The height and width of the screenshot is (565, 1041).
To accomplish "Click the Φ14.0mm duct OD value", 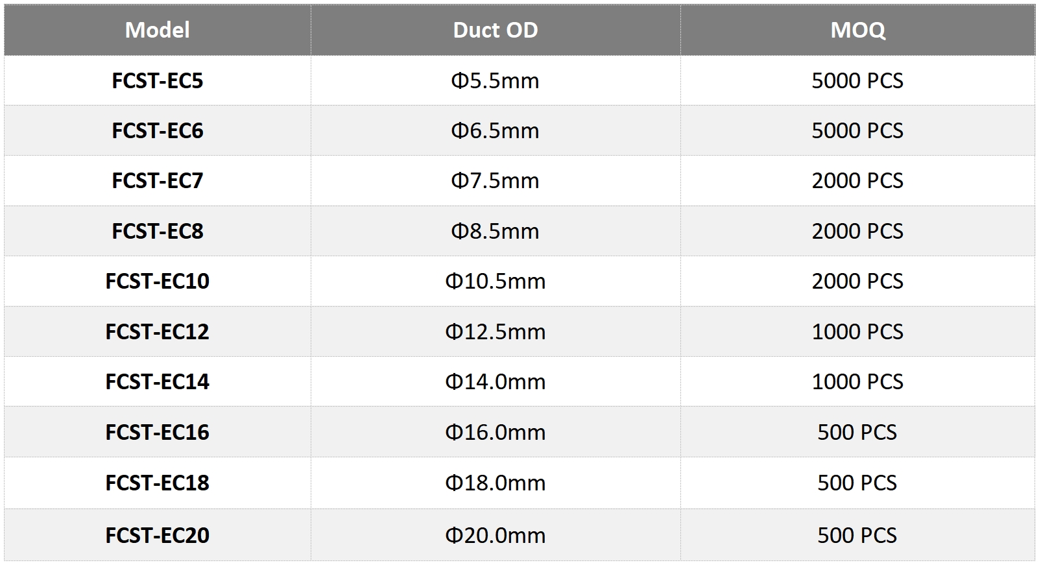I will [x=496, y=381].
